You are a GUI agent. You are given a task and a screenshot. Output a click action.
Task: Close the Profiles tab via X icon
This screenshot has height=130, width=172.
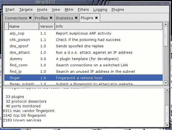pos(51,18)
